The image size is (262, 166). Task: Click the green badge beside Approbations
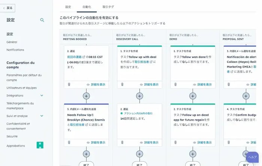pos(40,145)
